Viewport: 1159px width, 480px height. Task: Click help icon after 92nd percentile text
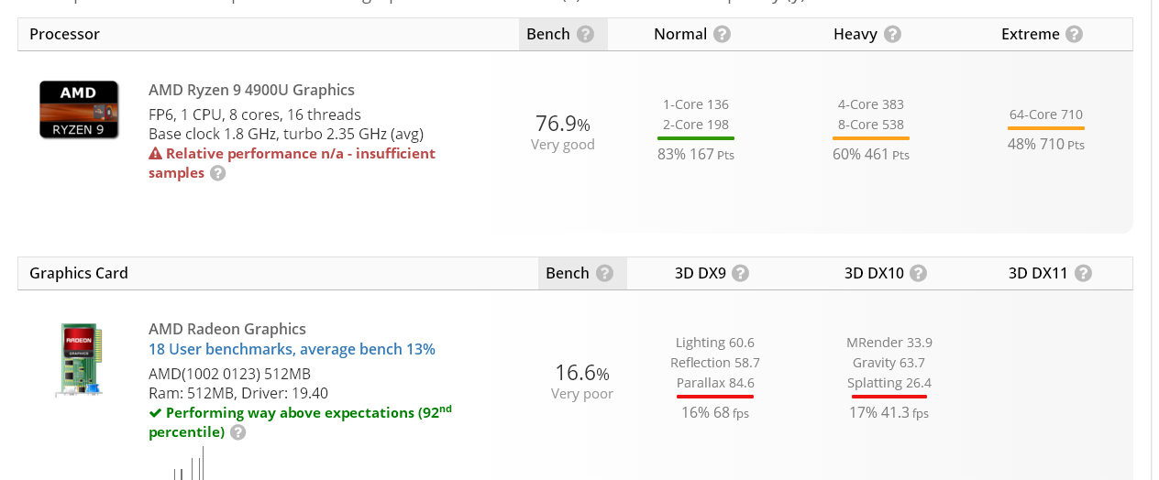(237, 432)
